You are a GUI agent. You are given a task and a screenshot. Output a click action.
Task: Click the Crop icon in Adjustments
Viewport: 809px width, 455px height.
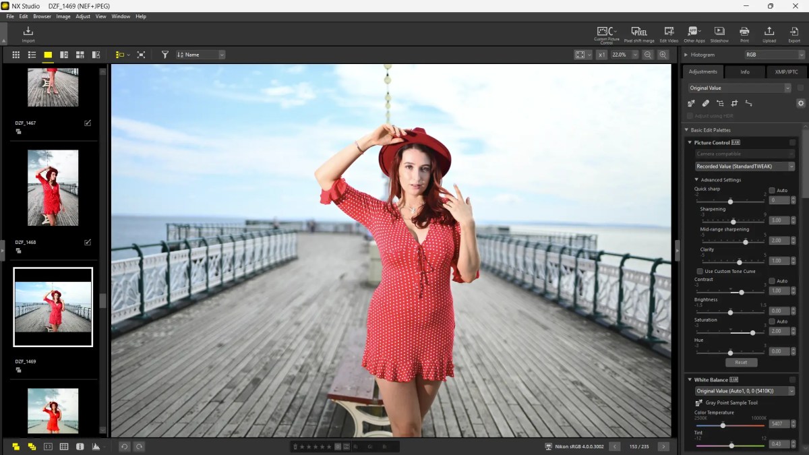coord(735,103)
